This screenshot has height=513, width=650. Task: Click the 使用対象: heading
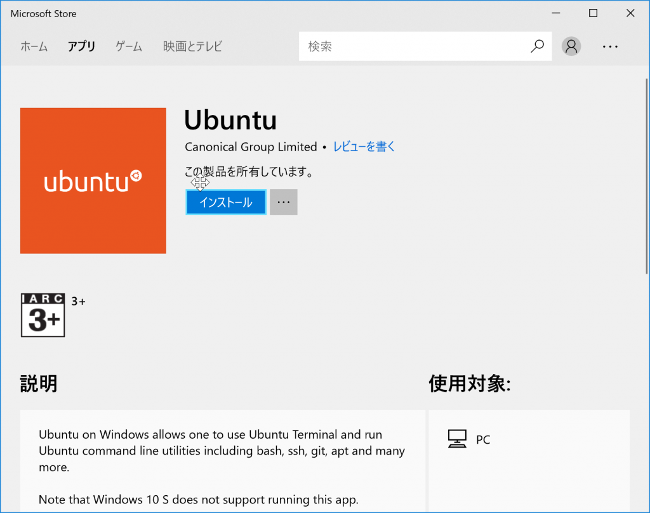[x=470, y=383]
